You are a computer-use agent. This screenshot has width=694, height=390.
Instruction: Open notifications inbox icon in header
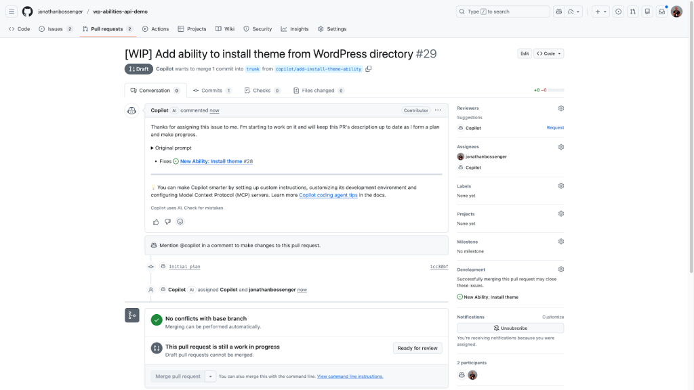click(661, 12)
